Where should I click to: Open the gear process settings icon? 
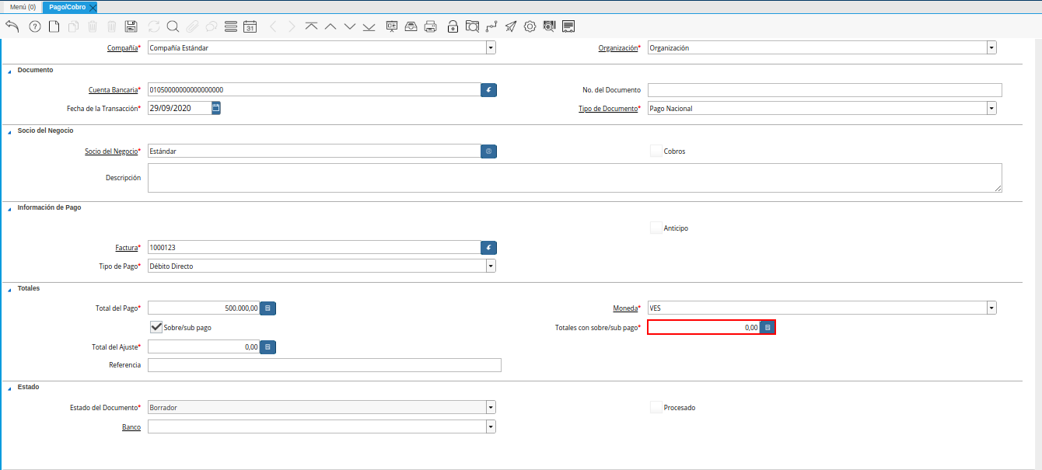click(x=530, y=26)
